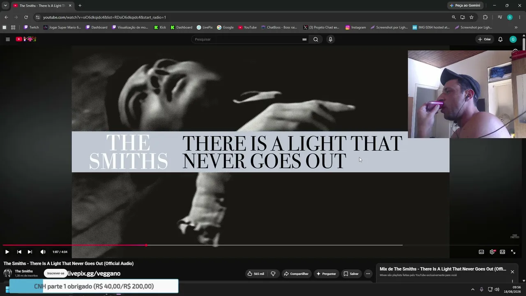Viewport: 526px width, 296px height.
Task: Skip to the next video
Action: [30, 252]
